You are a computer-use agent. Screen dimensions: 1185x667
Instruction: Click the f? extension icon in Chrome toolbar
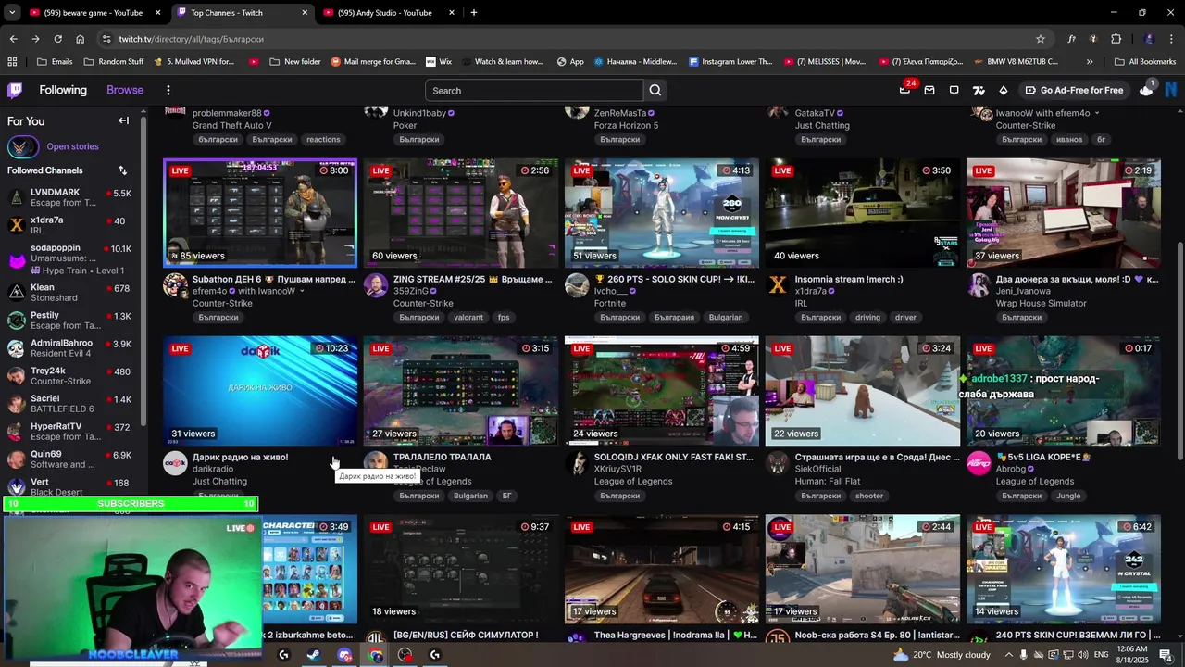pos(1071,39)
